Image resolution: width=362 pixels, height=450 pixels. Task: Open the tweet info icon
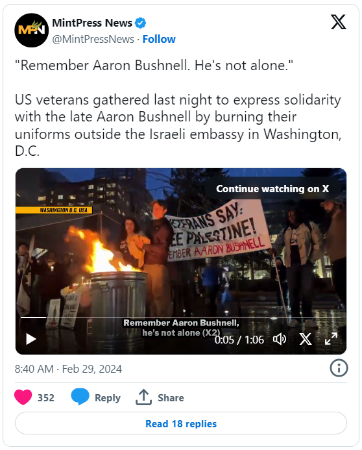(339, 368)
